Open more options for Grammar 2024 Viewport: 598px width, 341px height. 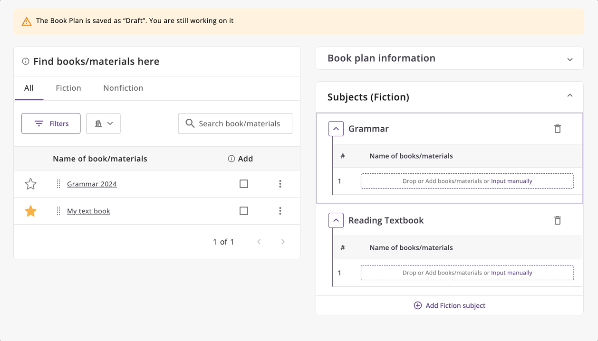click(x=280, y=184)
